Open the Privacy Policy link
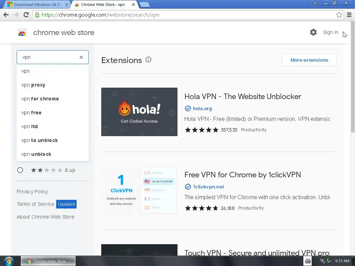This screenshot has height=266, width=355. [32, 192]
